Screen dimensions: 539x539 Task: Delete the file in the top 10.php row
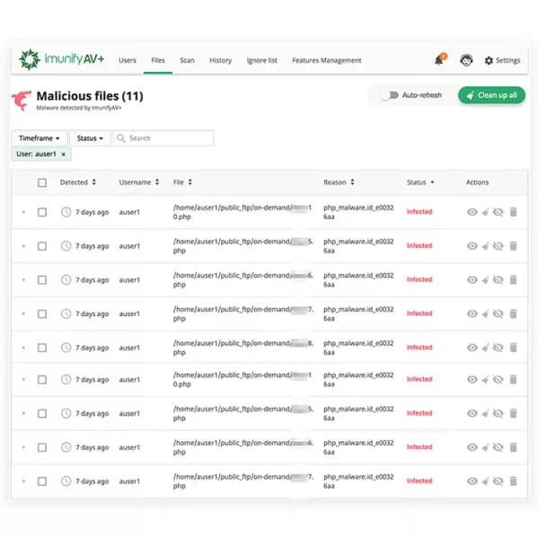pyautogui.click(x=513, y=212)
